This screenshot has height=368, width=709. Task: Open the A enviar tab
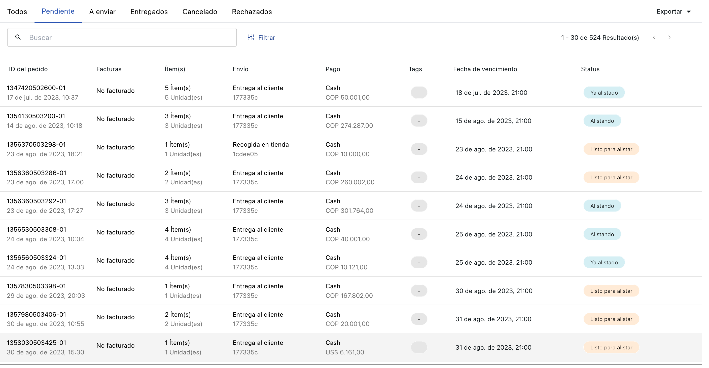pos(102,12)
